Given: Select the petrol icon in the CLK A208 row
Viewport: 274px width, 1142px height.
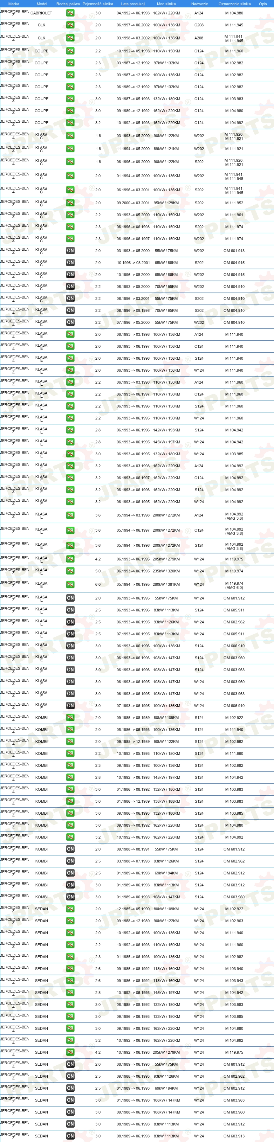Looking at the screenshot, I should (70, 38).
